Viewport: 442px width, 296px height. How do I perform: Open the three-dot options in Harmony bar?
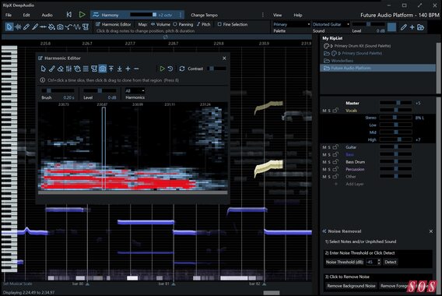point(181,15)
